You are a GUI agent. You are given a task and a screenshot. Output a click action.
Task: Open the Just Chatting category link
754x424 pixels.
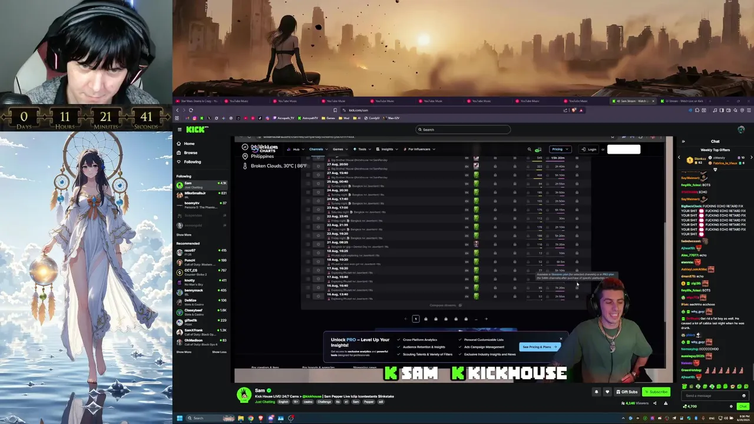264,402
